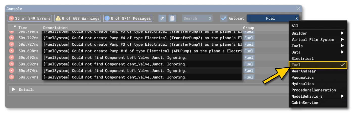Select Hydraulics in the group menu
Image resolution: width=352 pixels, height=113 pixels.
point(318,84)
